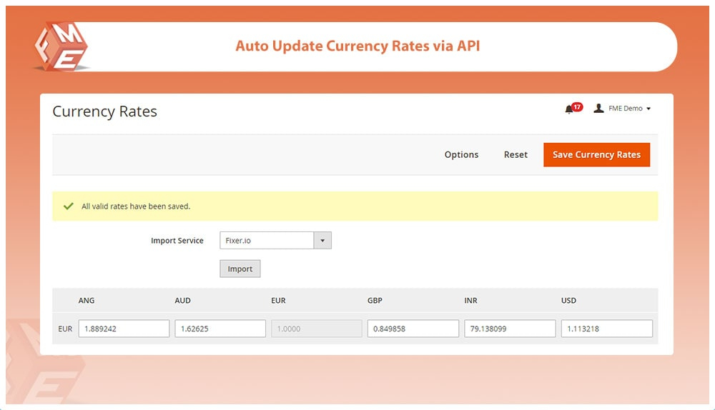
Task: Click the green success checkmark icon
Action: (69, 206)
